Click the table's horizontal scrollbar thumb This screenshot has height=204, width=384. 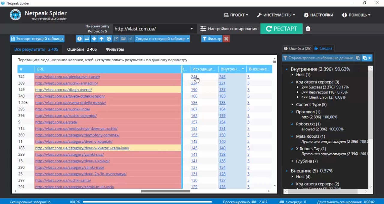[166, 191]
